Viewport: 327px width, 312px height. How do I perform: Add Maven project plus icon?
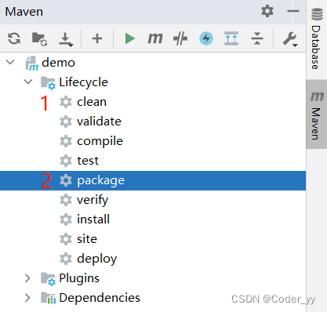[x=97, y=38]
